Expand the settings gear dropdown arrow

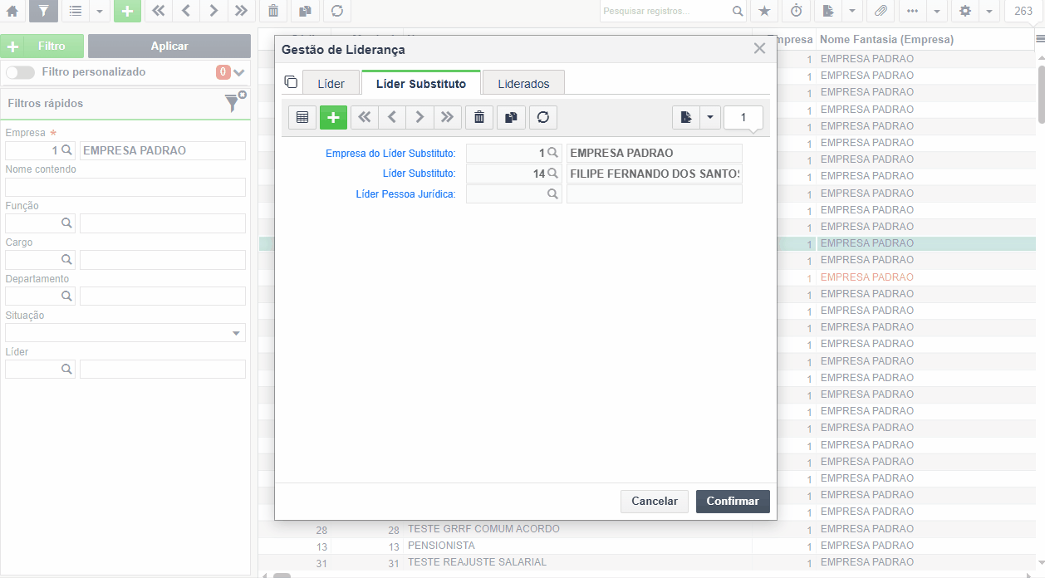(x=989, y=11)
